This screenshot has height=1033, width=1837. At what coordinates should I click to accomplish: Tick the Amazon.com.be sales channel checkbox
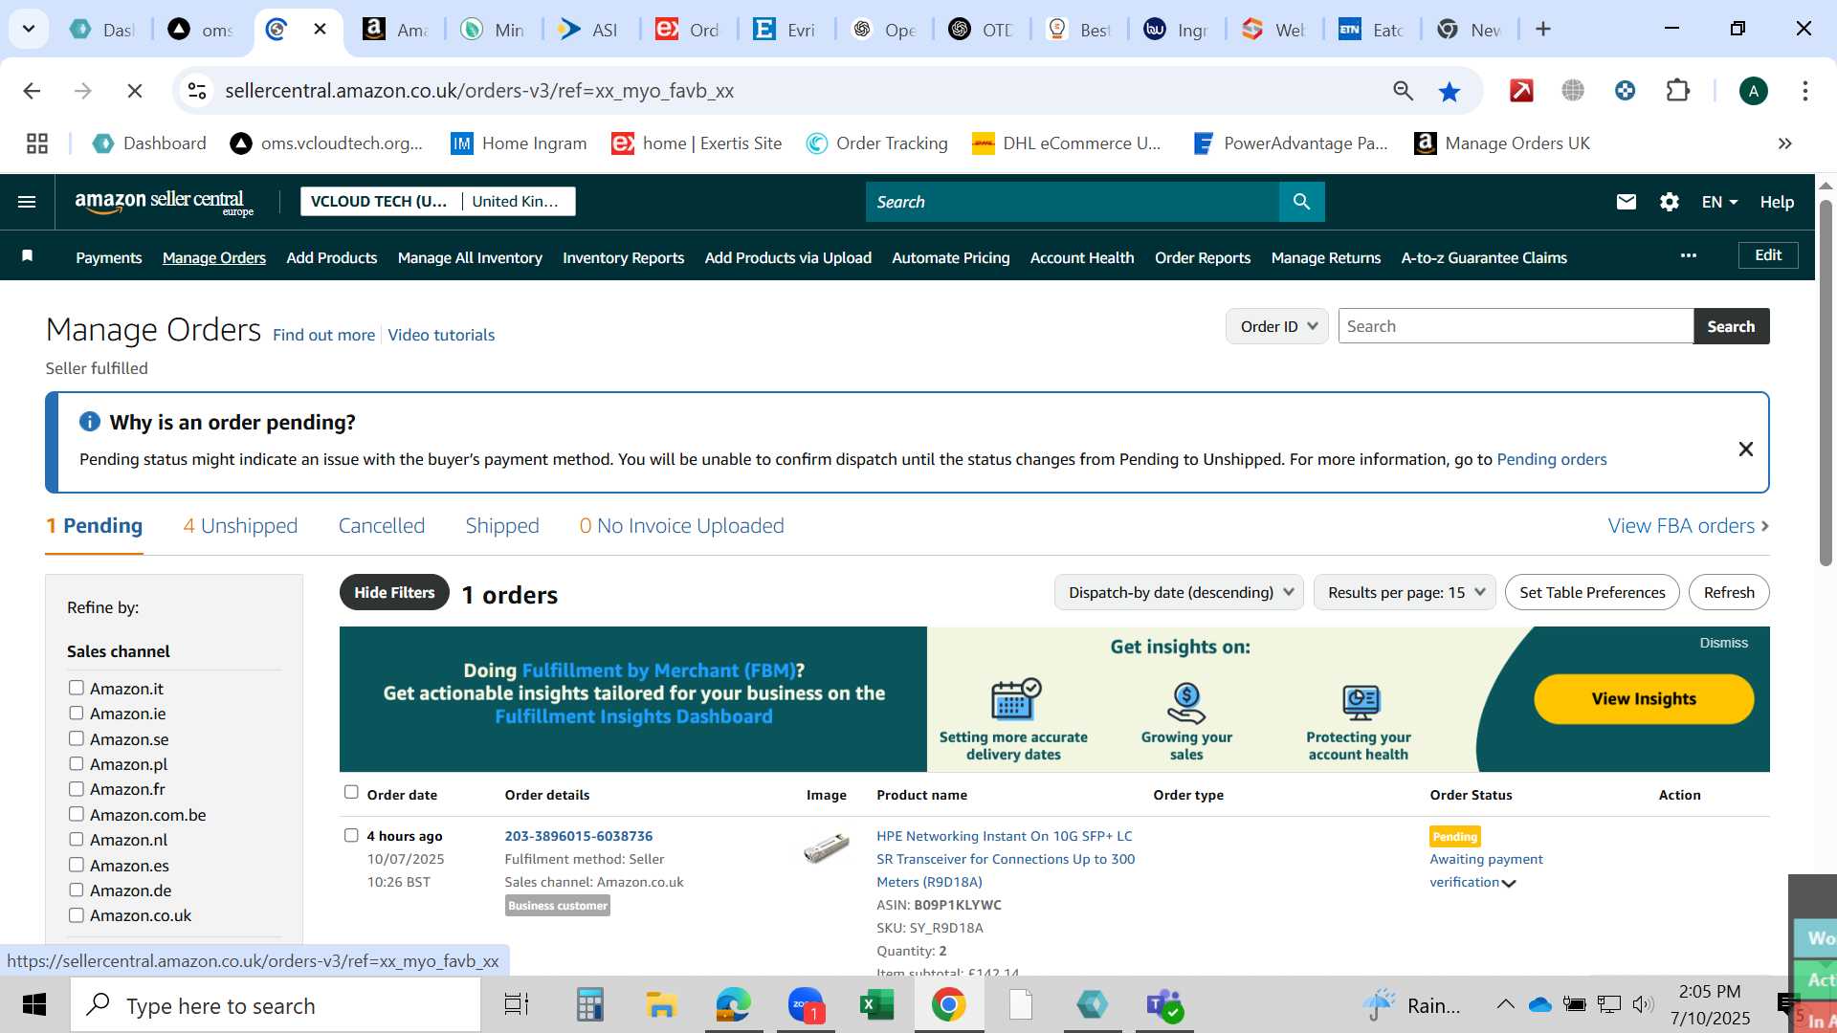click(x=77, y=814)
